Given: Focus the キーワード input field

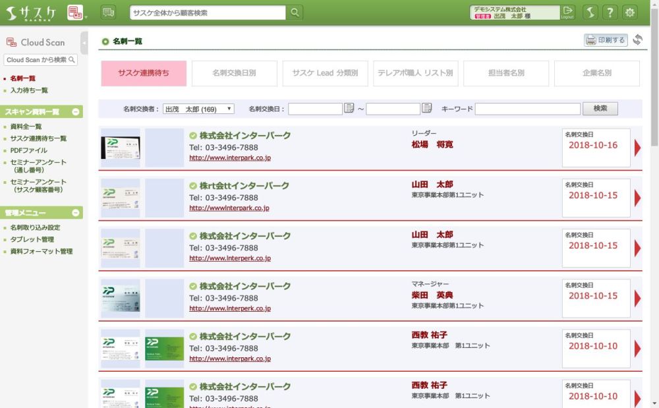Looking at the screenshot, I should (527, 109).
